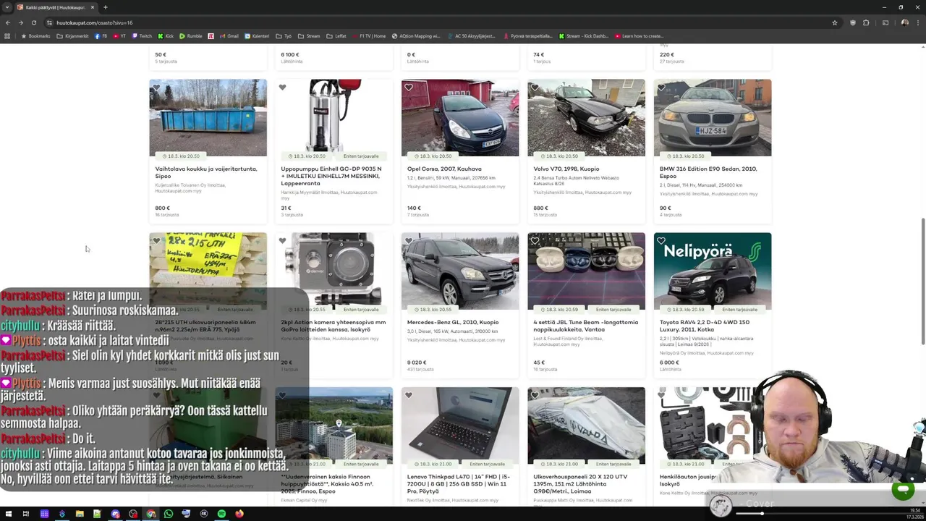Favorite the Uppopumppu Einhell listing with its heart
The height and width of the screenshot is (521, 926).
(283, 88)
